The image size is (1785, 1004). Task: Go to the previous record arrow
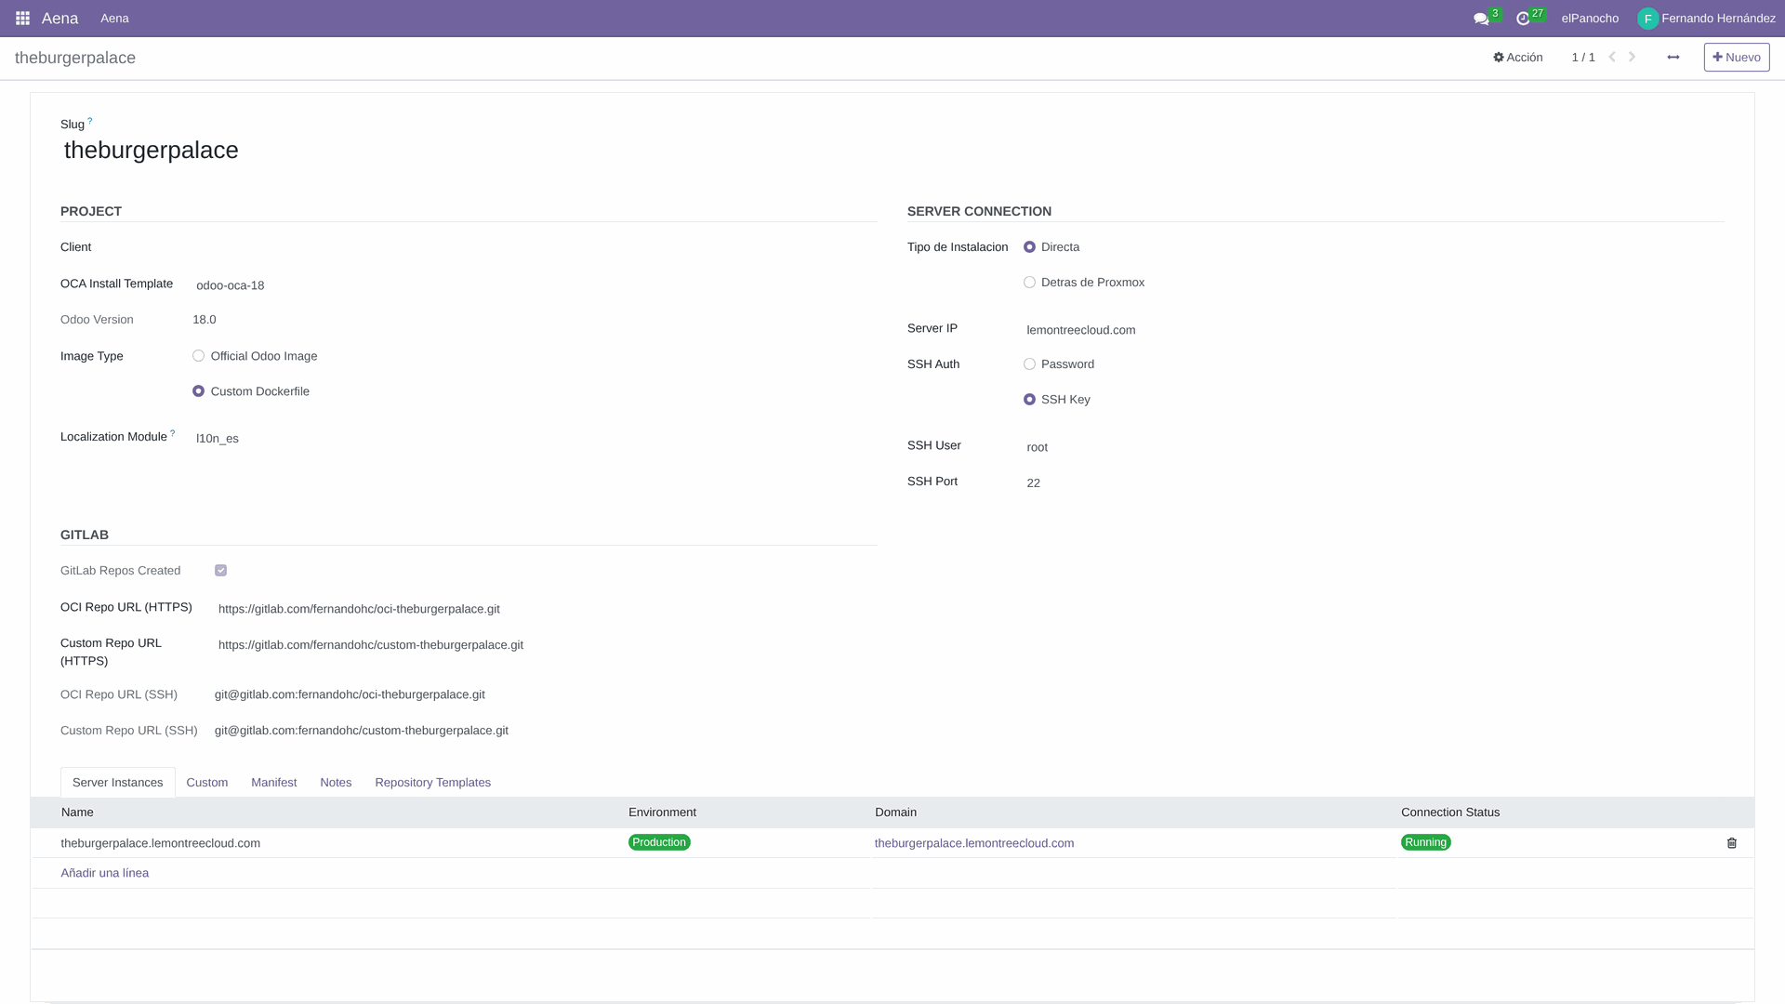click(1612, 58)
